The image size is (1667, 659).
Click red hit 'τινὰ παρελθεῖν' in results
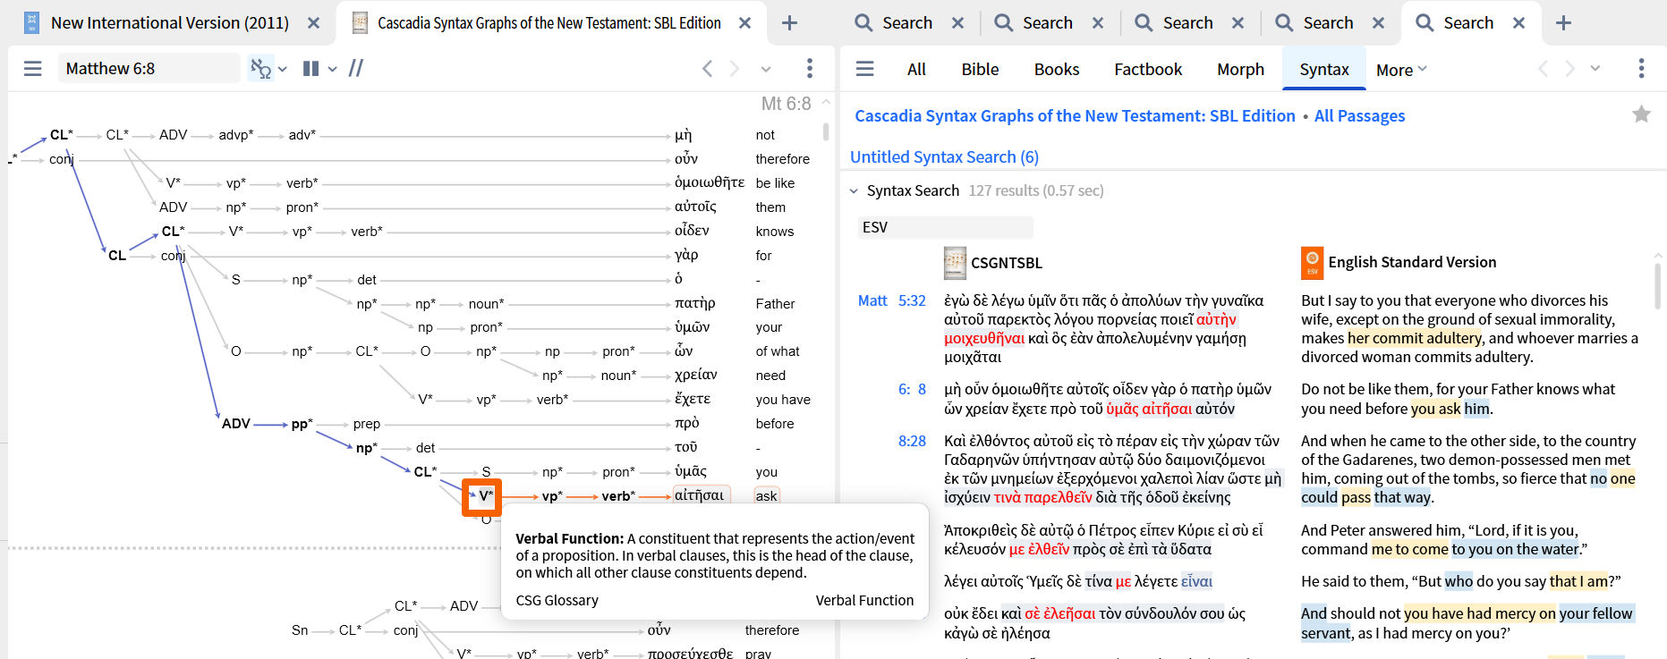click(1043, 498)
